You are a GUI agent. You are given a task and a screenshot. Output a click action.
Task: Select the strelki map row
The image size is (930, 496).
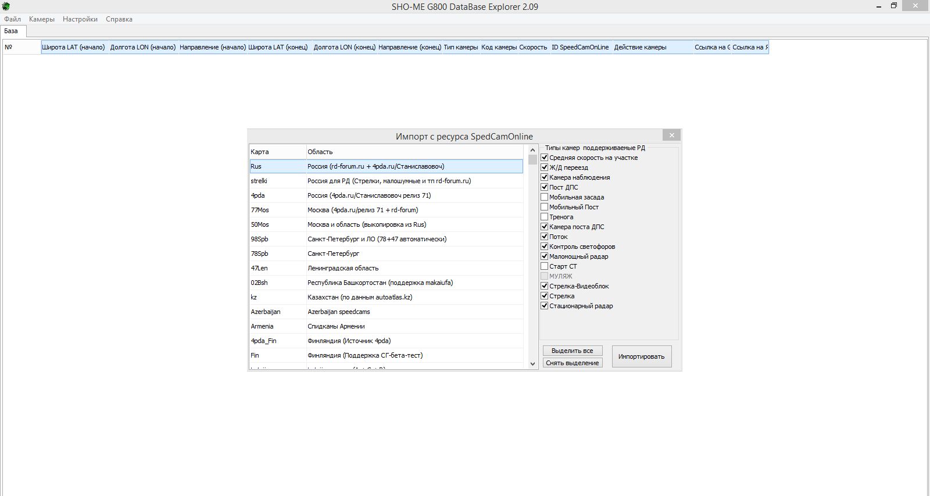386,181
